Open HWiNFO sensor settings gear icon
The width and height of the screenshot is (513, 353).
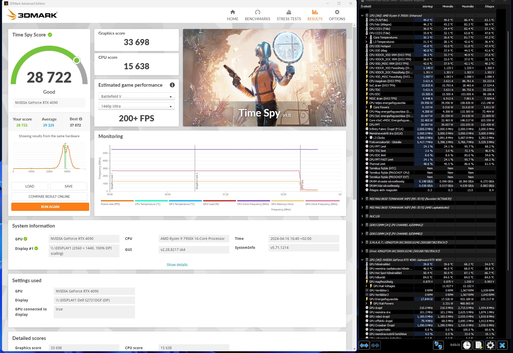pos(490,345)
